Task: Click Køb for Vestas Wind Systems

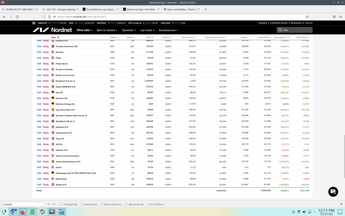Action: (39, 162)
